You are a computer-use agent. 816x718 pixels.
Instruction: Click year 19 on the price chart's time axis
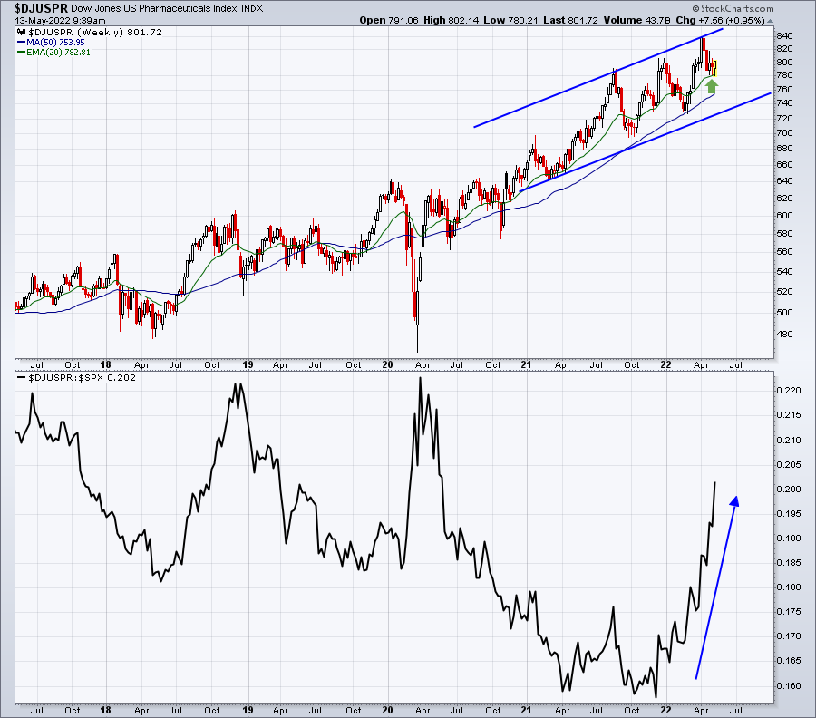tap(248, 364)
